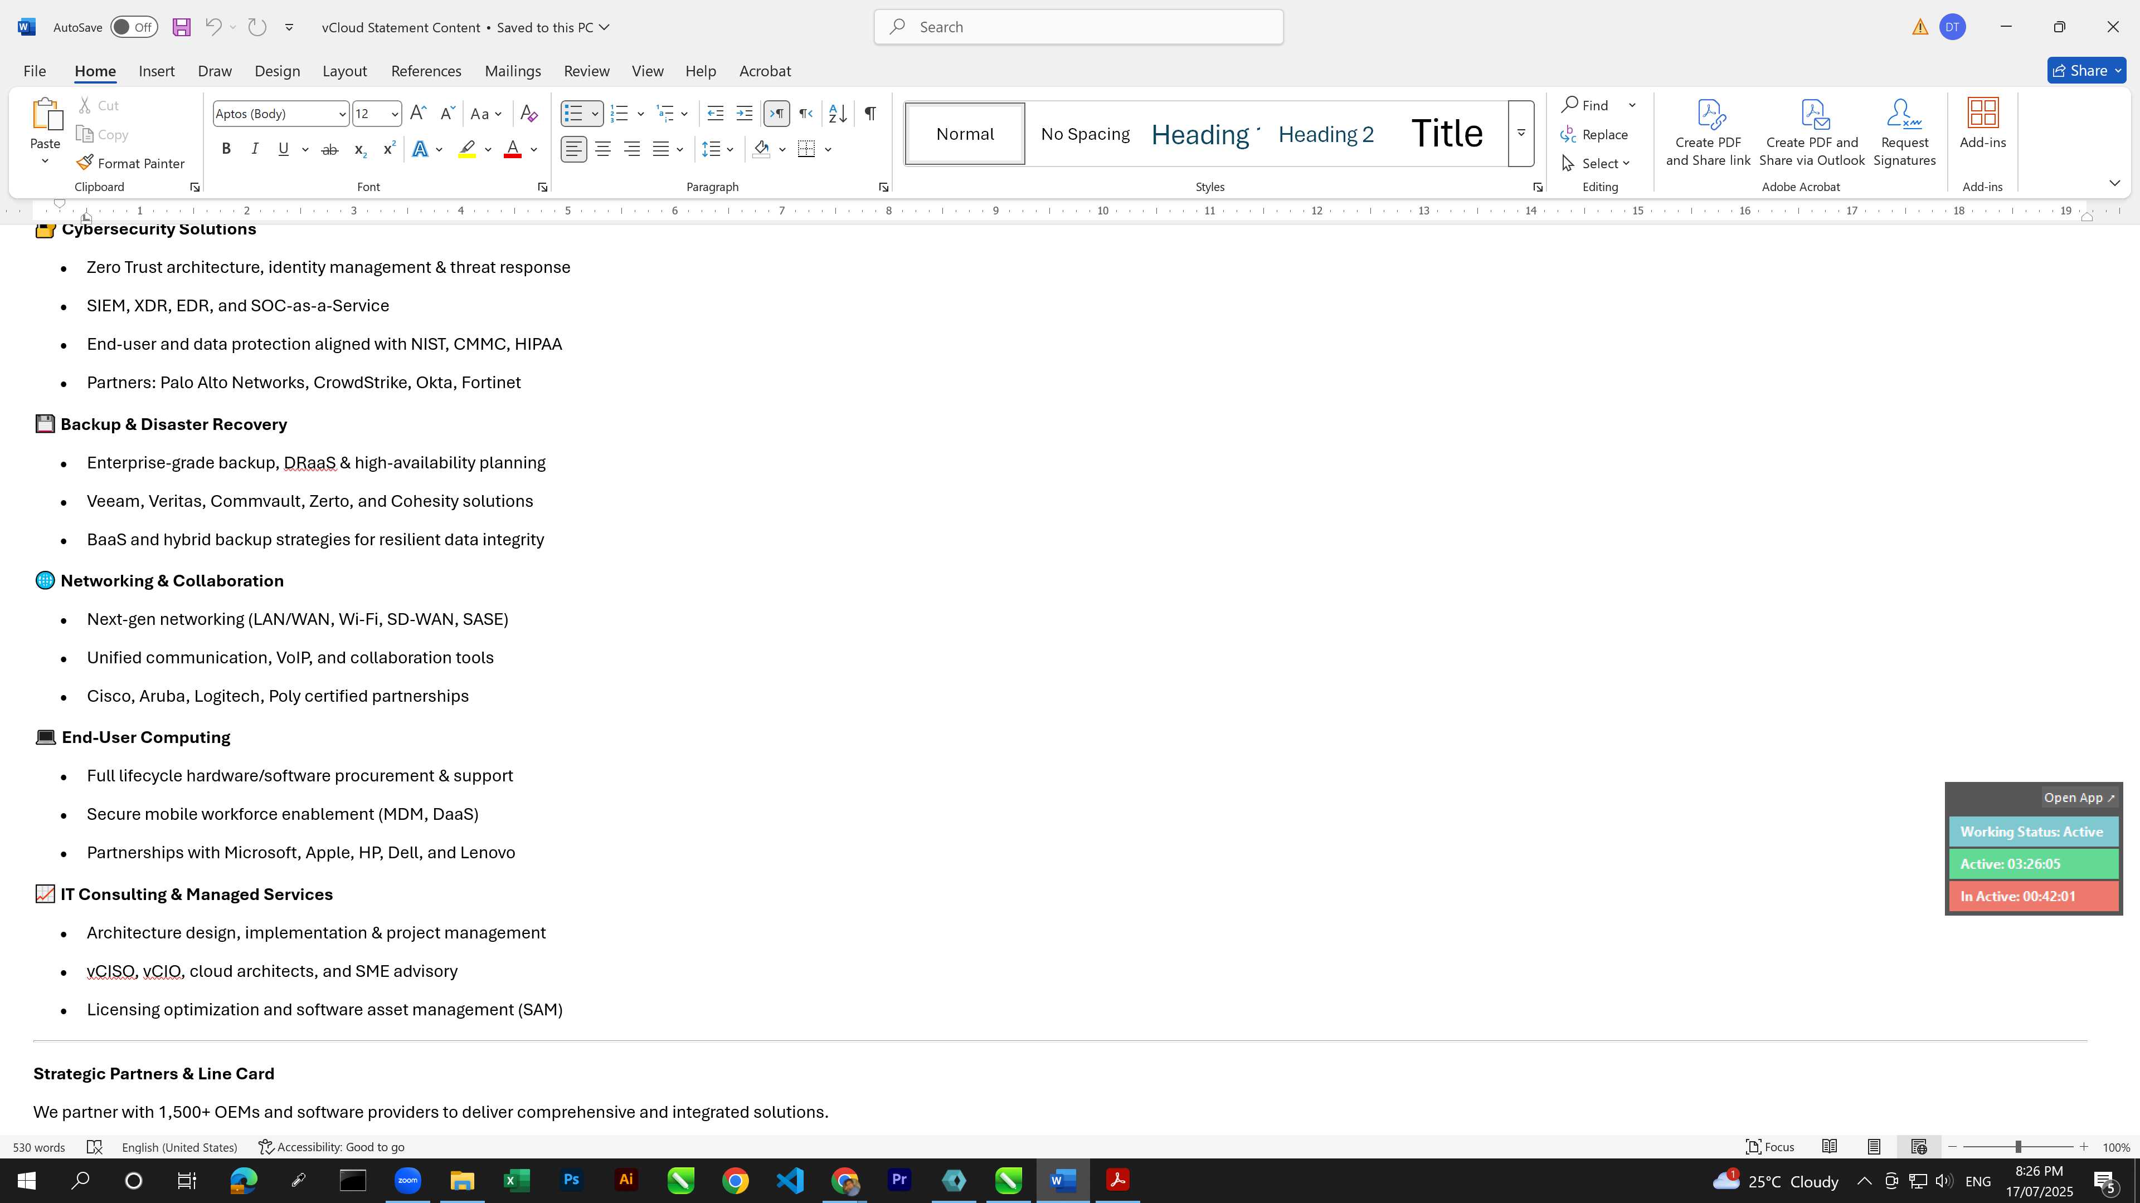Toggle left paragraph alignment
Image resolution: width=2140 pixels, height=1203 pixels.
pyautogui.click(x=574, y=149)
